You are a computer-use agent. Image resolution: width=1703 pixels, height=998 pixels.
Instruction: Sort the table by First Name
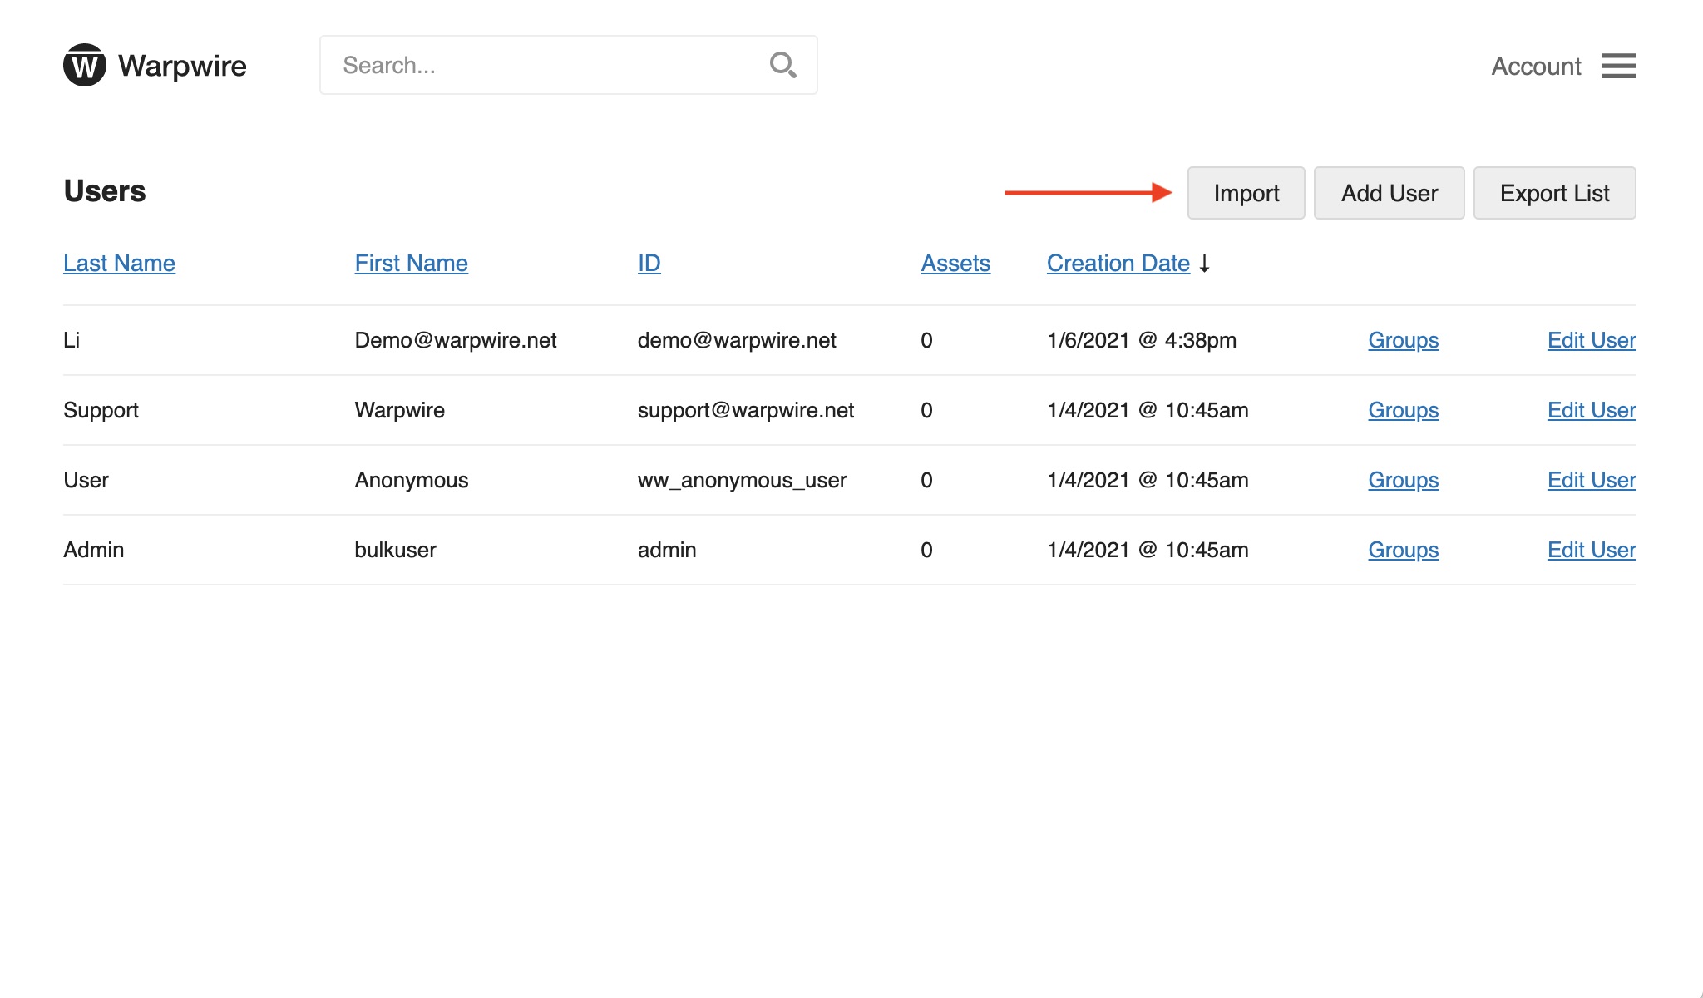[x=411, y=264]
